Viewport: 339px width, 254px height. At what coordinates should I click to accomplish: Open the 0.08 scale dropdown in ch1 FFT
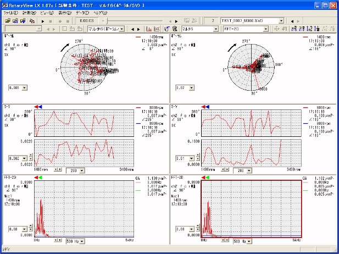point(24,229)
